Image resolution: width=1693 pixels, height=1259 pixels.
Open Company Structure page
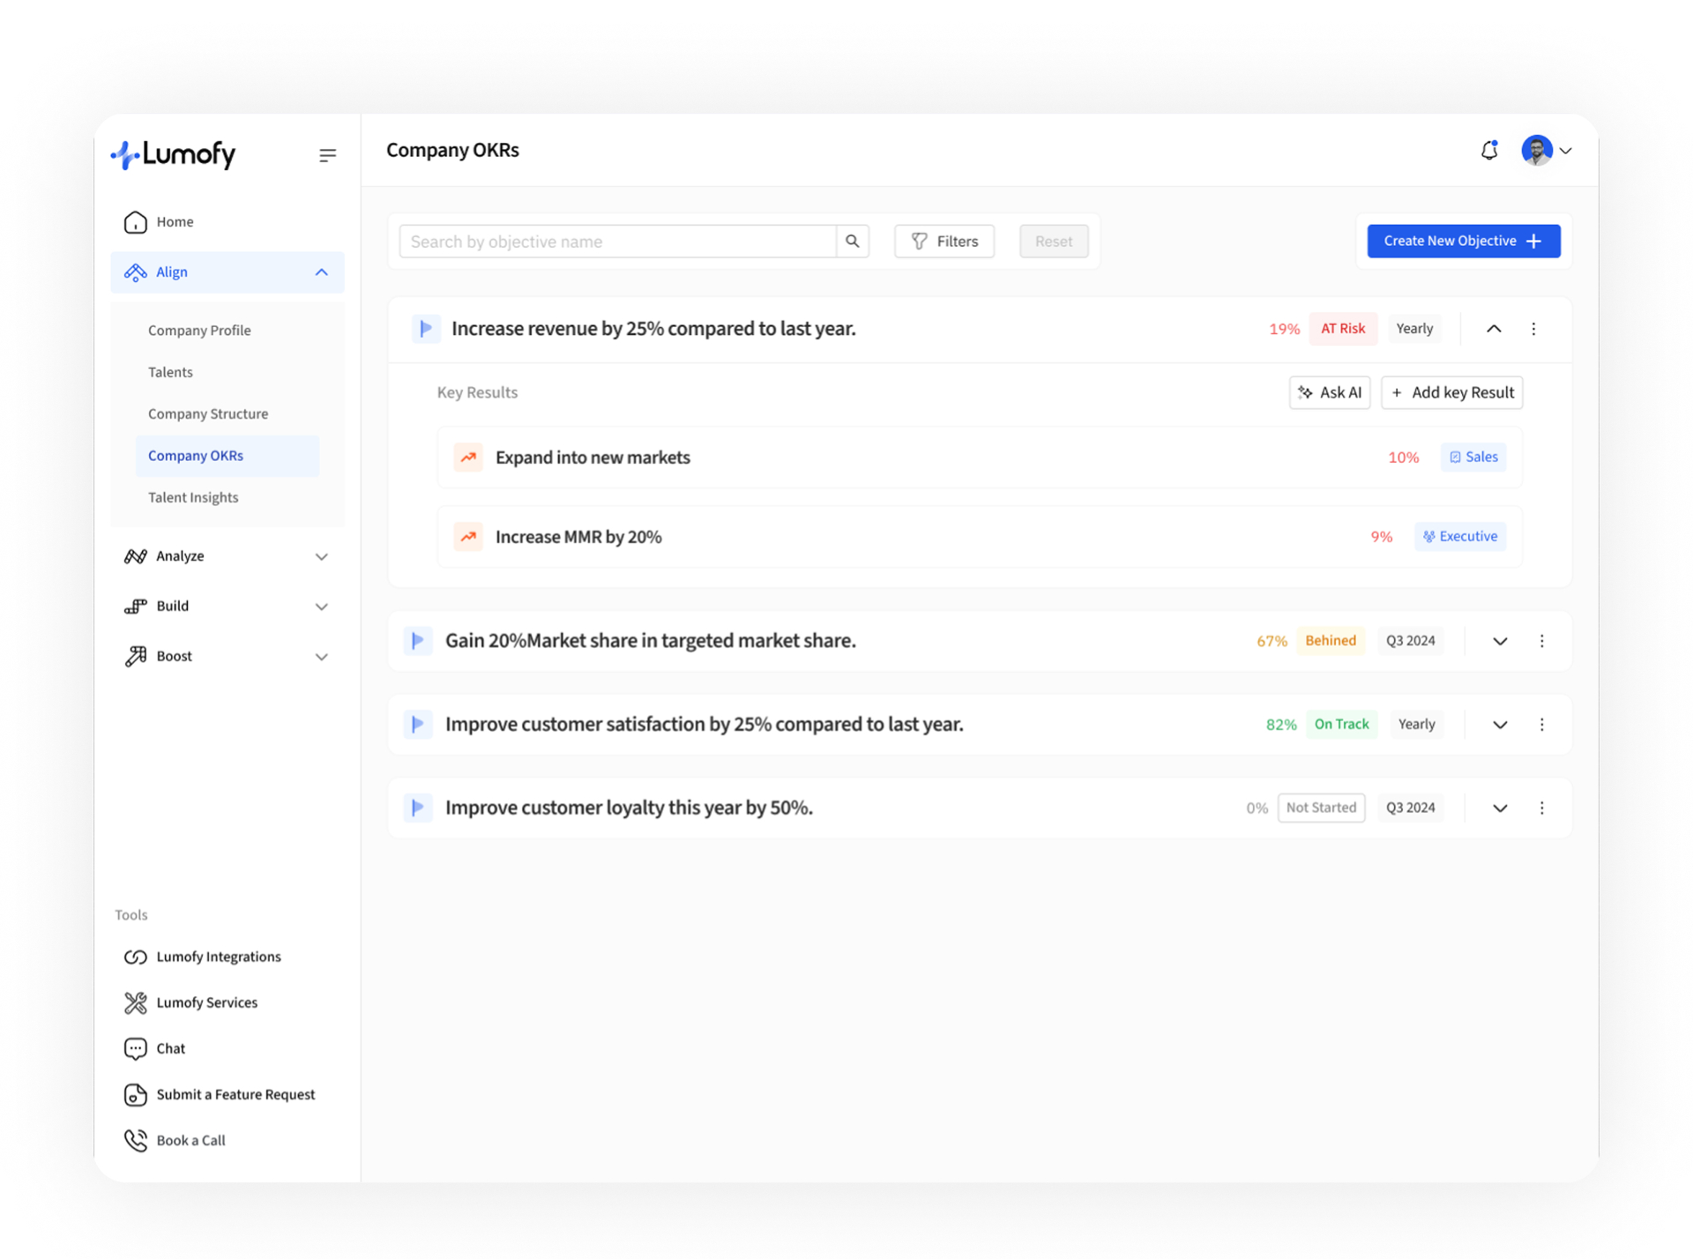pyautogui.click(x=208, y=413)
